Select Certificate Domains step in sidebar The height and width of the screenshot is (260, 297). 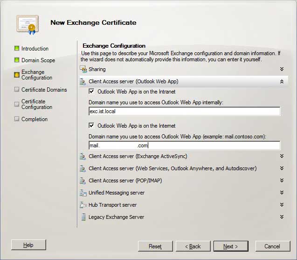tap(44, 90)
